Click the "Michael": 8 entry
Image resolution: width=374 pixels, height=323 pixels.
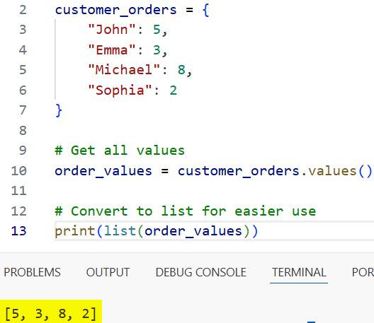pos(140,70)
